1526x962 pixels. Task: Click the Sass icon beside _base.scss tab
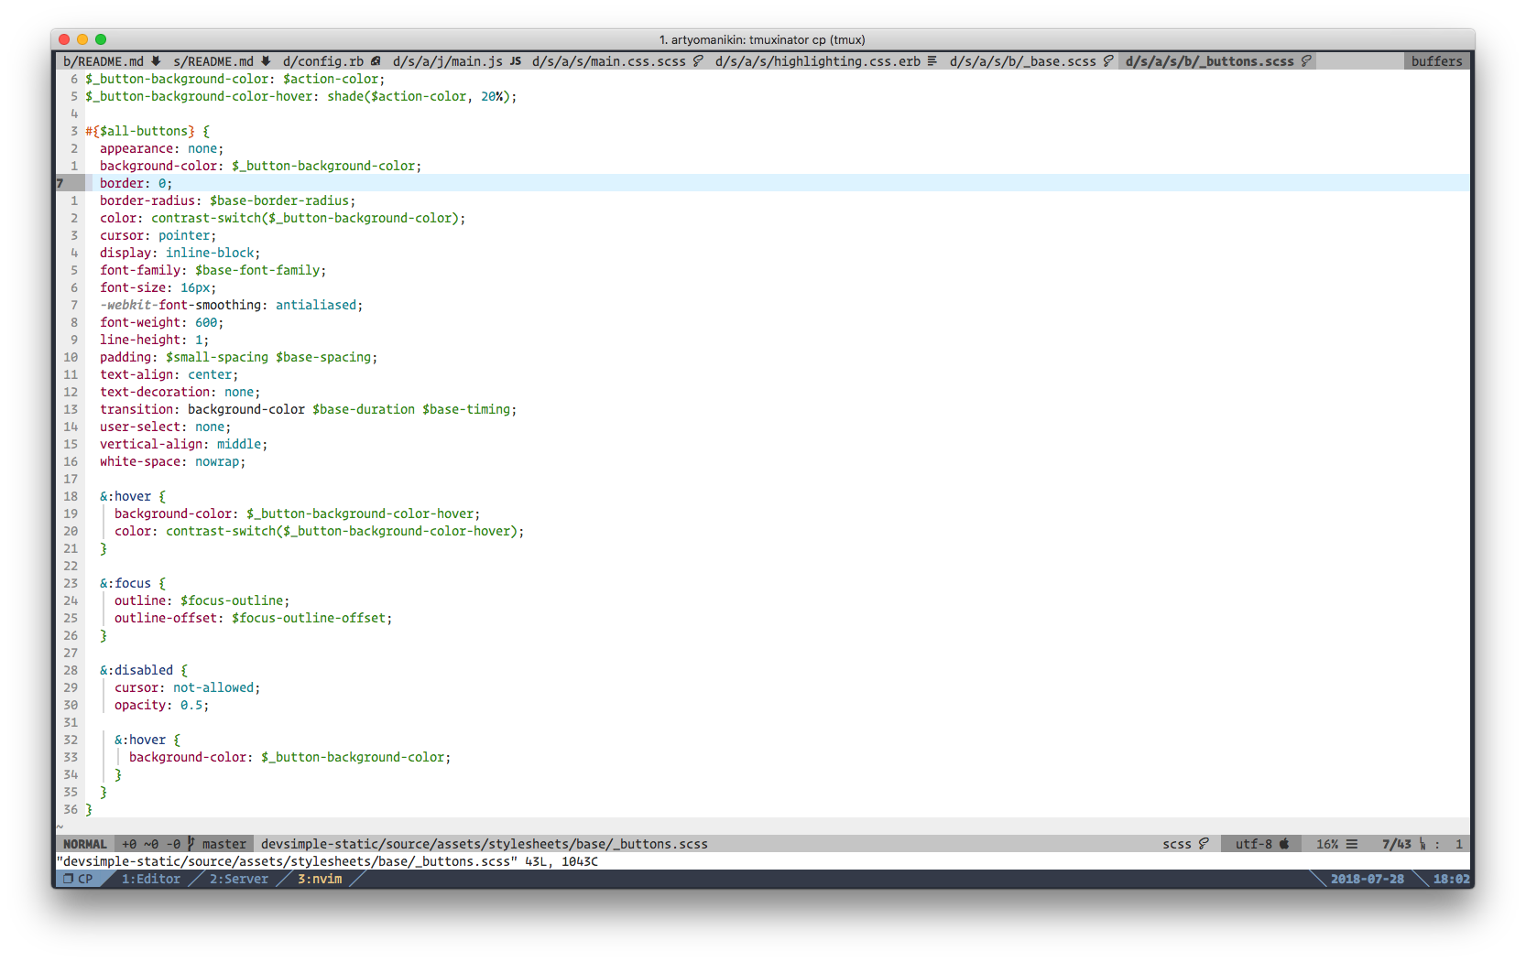(1107, 61)
